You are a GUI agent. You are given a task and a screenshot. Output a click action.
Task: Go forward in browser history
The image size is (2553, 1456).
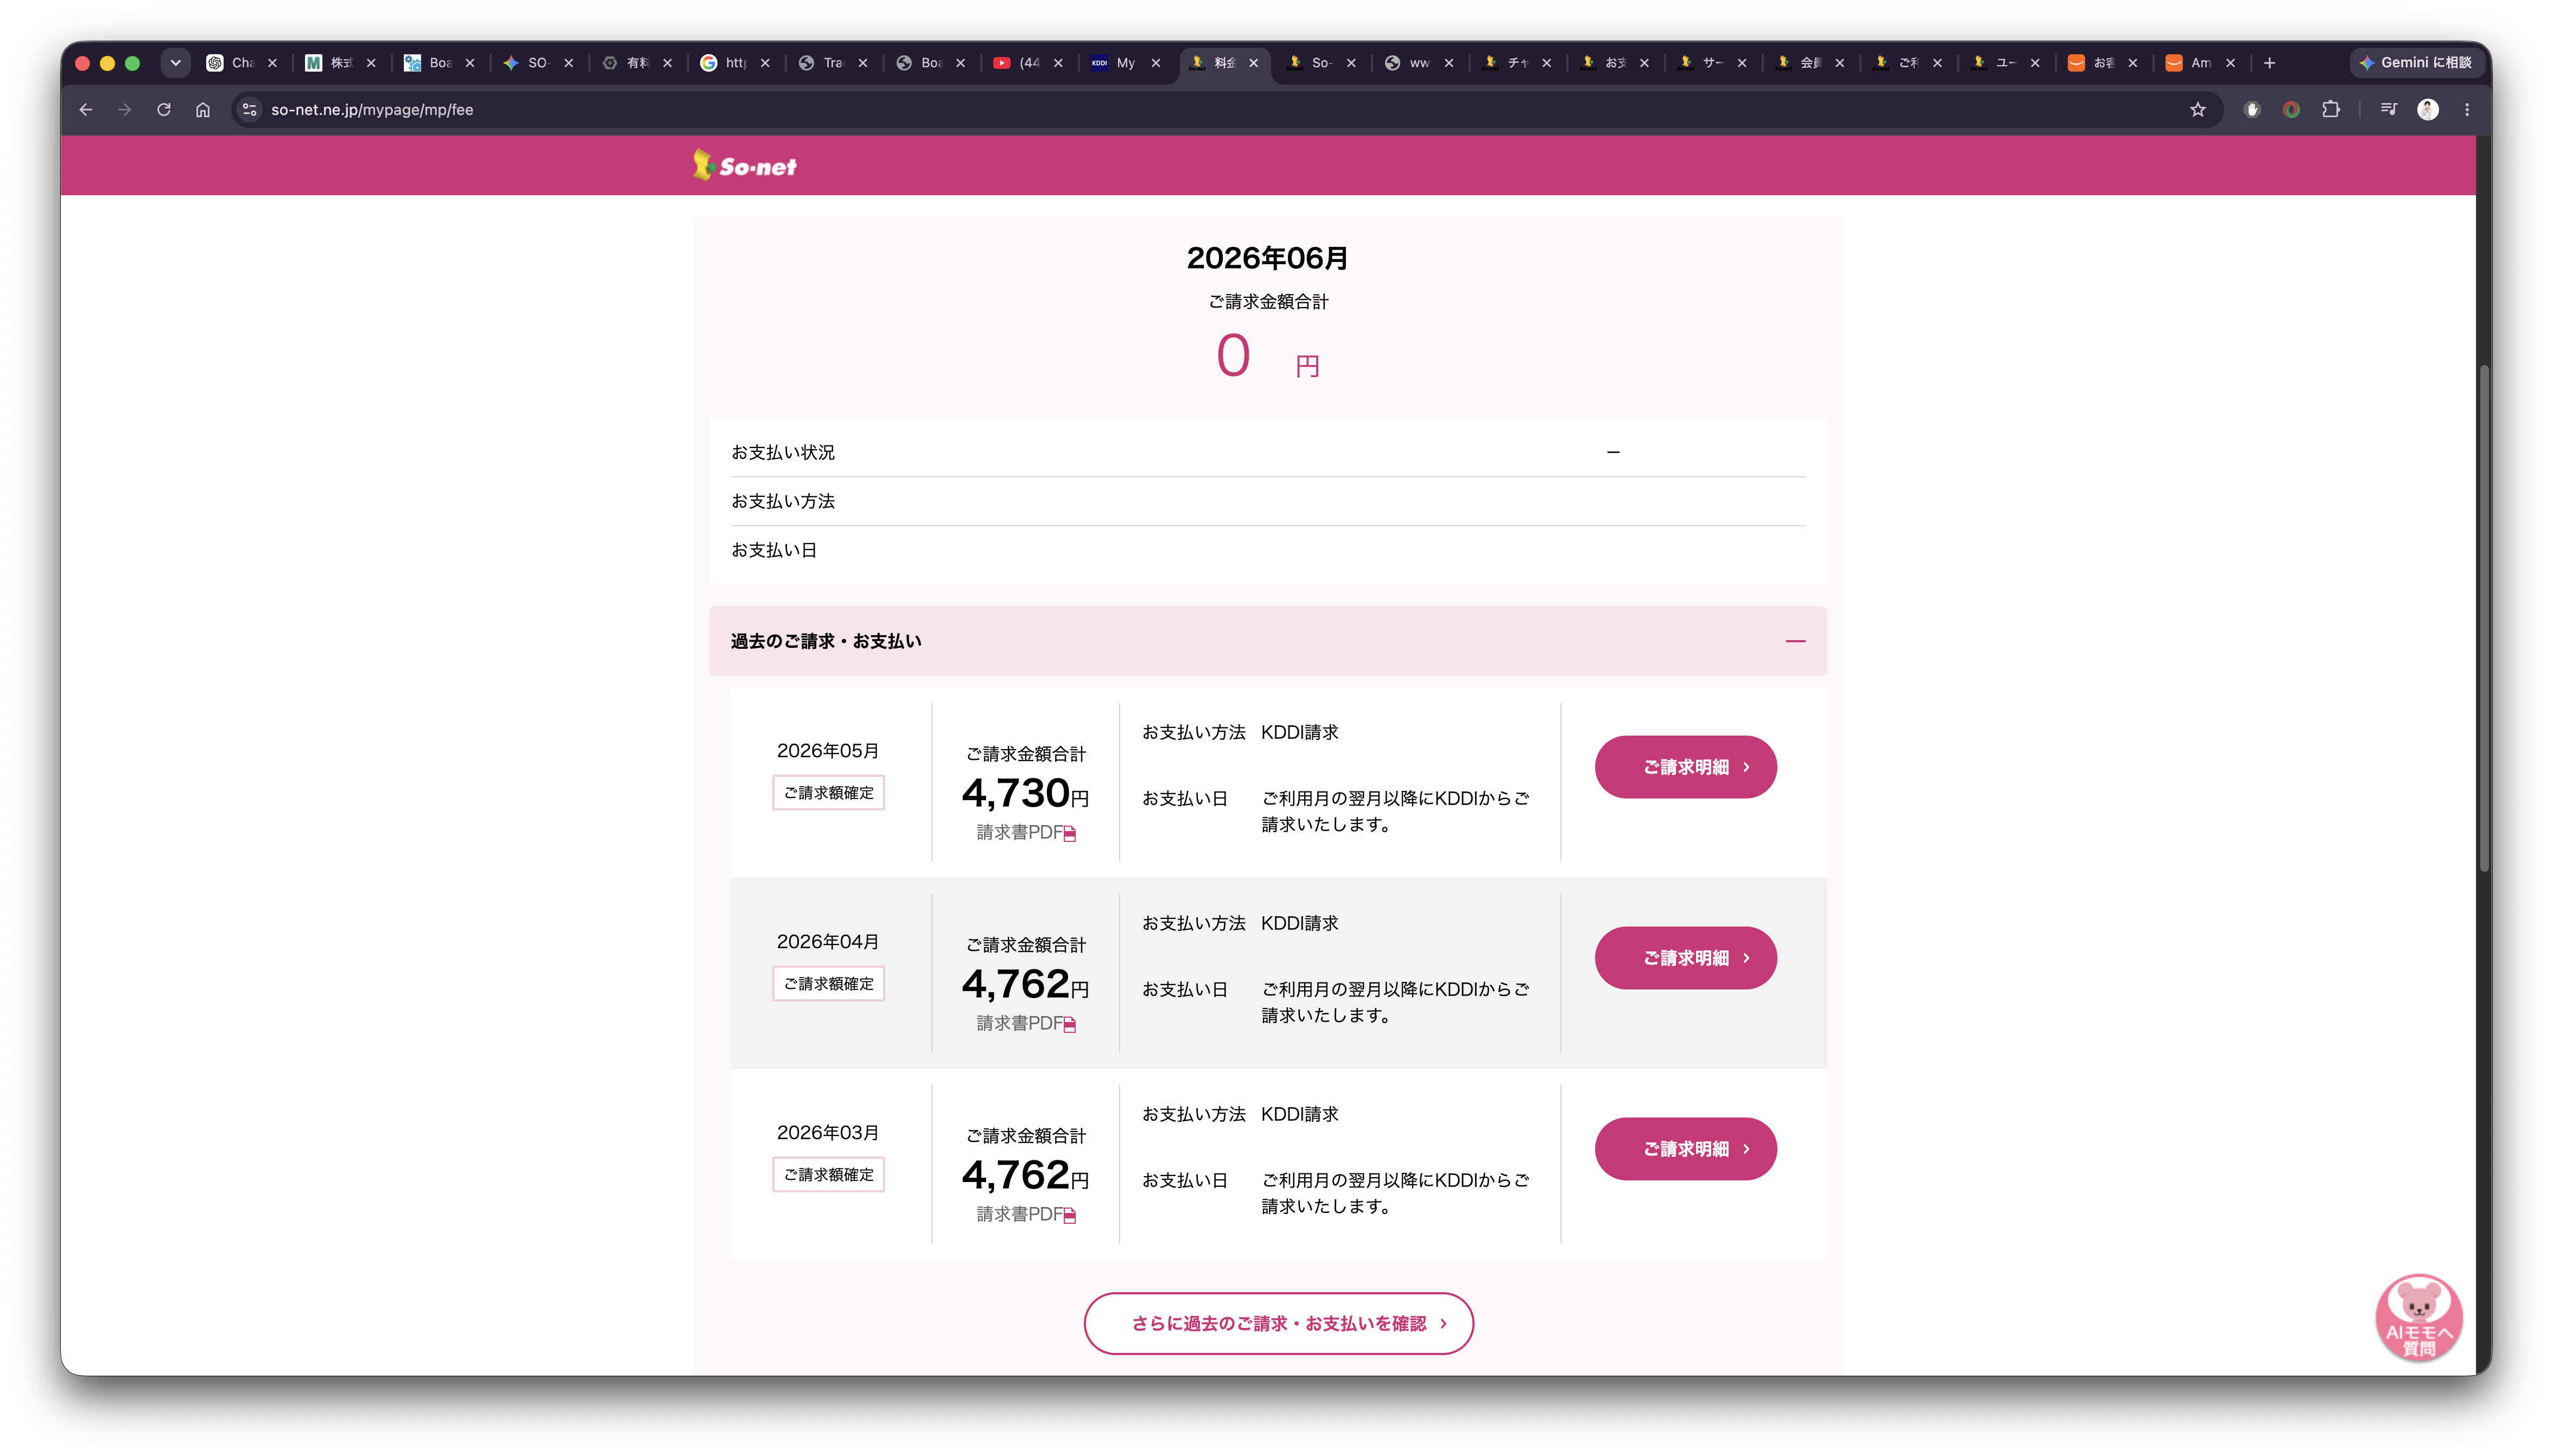tap(125, 110)
